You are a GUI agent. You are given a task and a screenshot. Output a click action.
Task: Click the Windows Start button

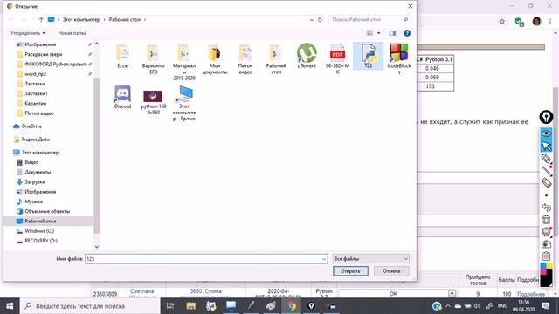pyautogui.click(x=10, y=306)
